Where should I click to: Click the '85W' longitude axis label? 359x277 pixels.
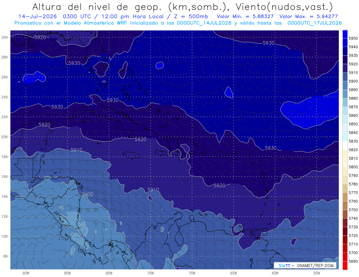[67, 273]
